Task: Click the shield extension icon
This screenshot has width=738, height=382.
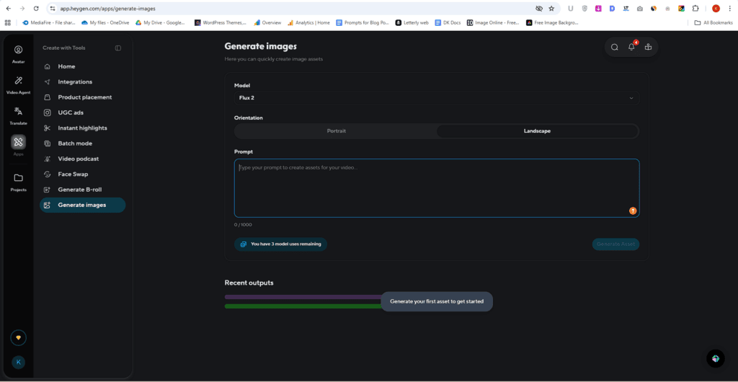Action: point(584,9)
